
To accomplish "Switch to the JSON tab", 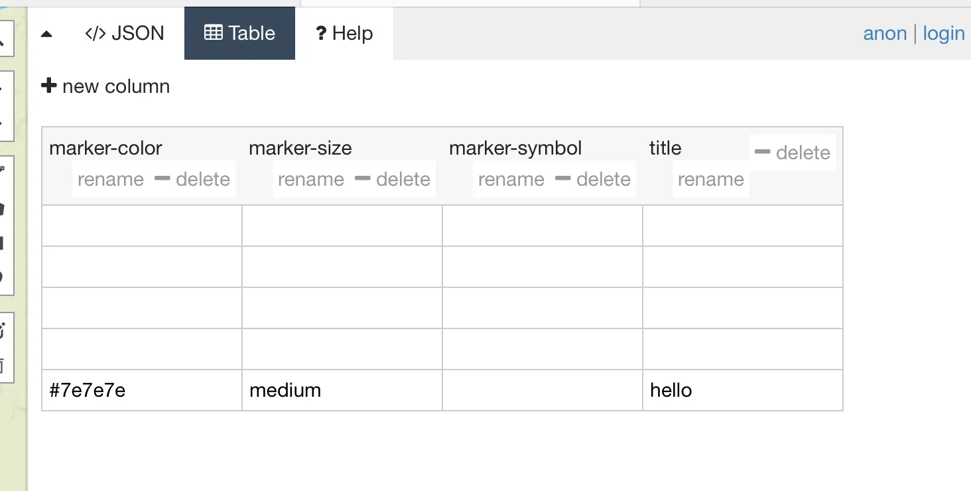I will click(x=125, y=33).
